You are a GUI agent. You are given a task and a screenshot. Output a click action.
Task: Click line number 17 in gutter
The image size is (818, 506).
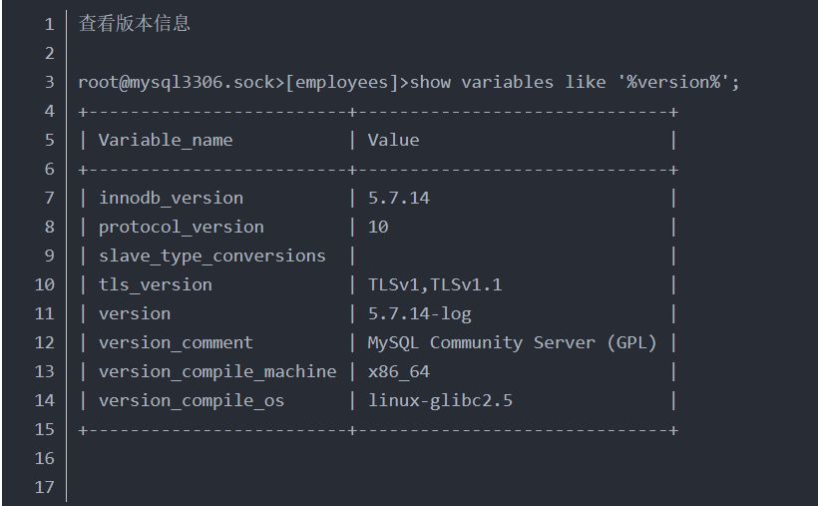point(44,487)
